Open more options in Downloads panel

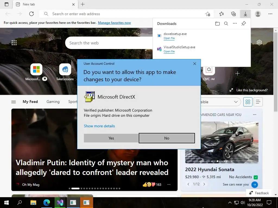[x=235, y=23]
